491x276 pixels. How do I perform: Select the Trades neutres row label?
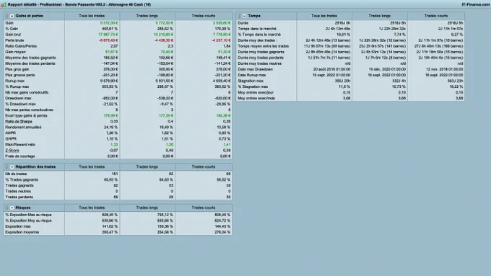[x=18, y=192]
